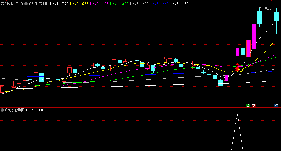This screenshot has height=151, width=281.
Task: Select 均线5: 12.68 legend value
Action: (139, 4)
